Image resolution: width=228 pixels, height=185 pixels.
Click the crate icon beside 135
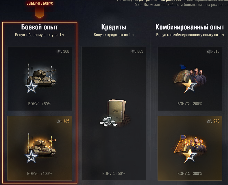coord(60,121)
